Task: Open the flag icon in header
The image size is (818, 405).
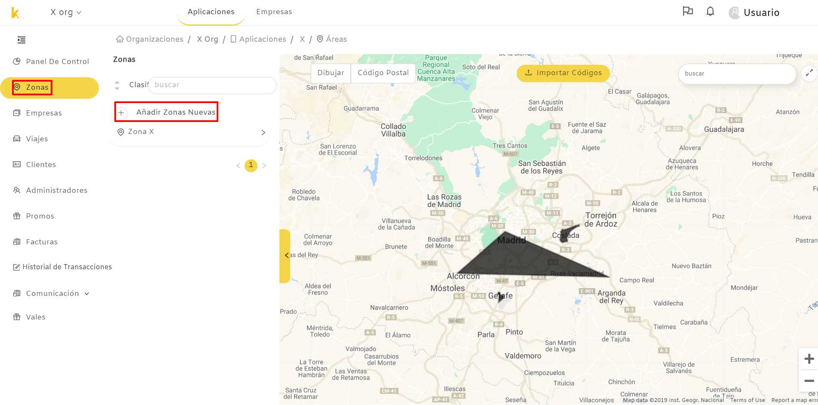Action: pos(688,11)
